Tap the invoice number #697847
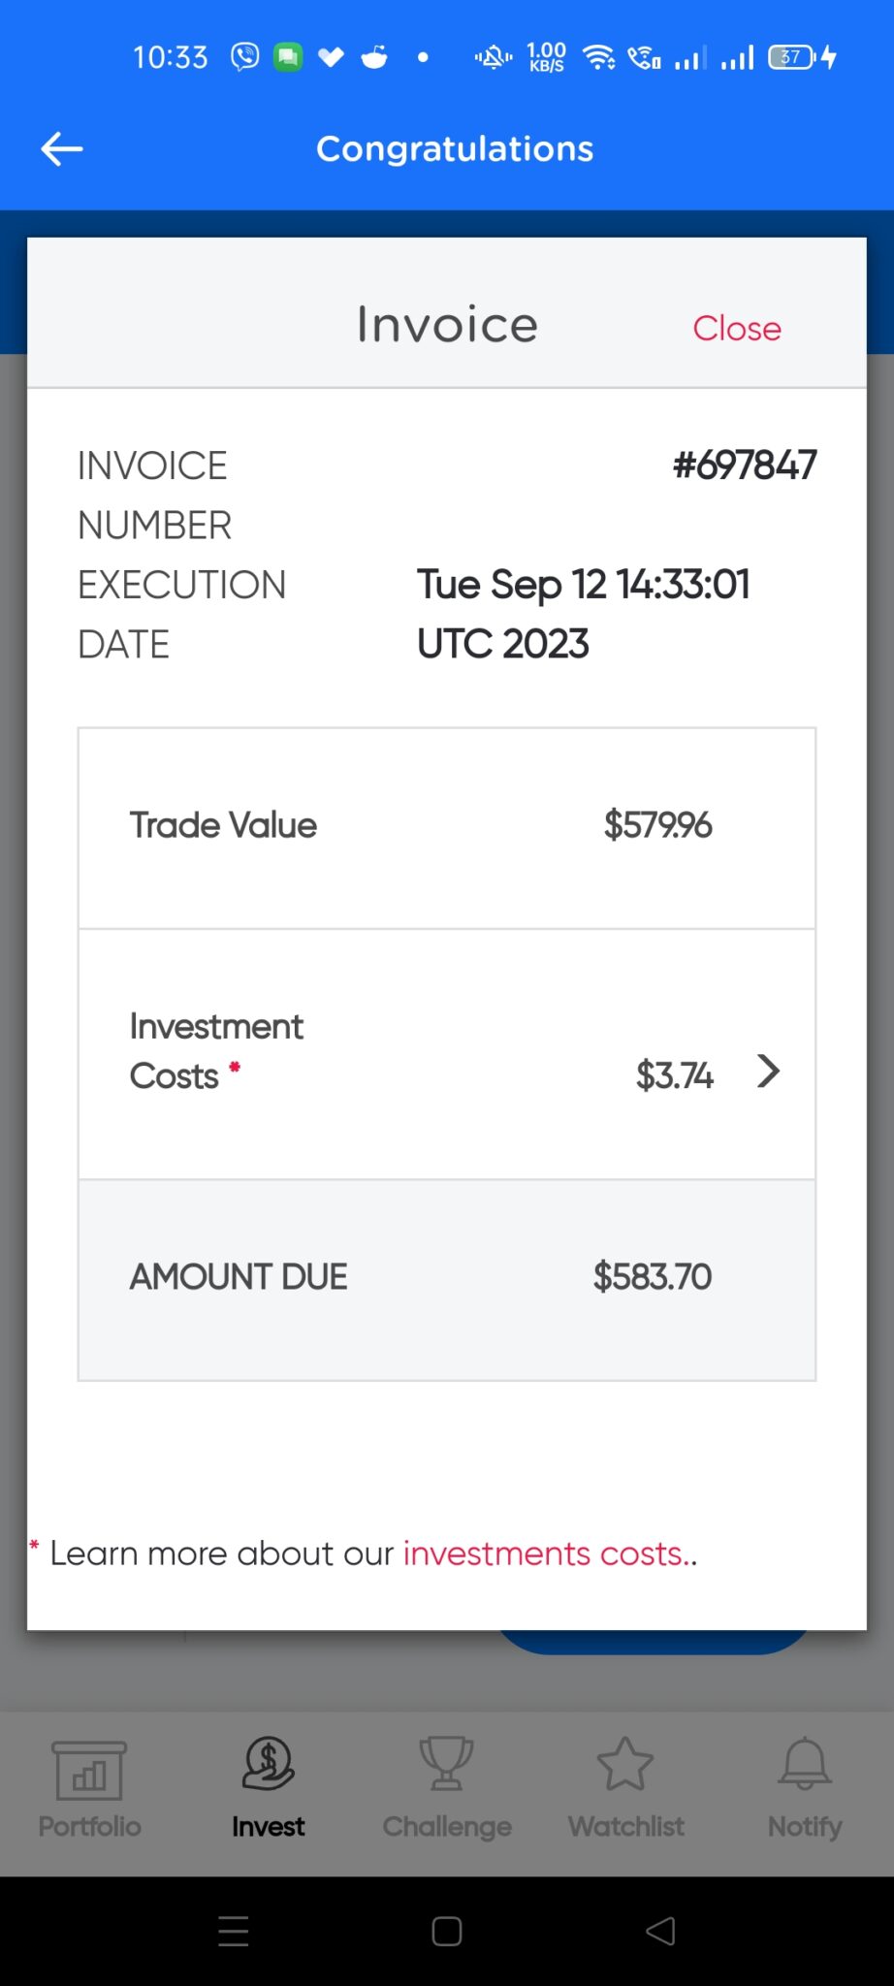The width and height of the screenshot is (894, 1986). pos(745,465)
